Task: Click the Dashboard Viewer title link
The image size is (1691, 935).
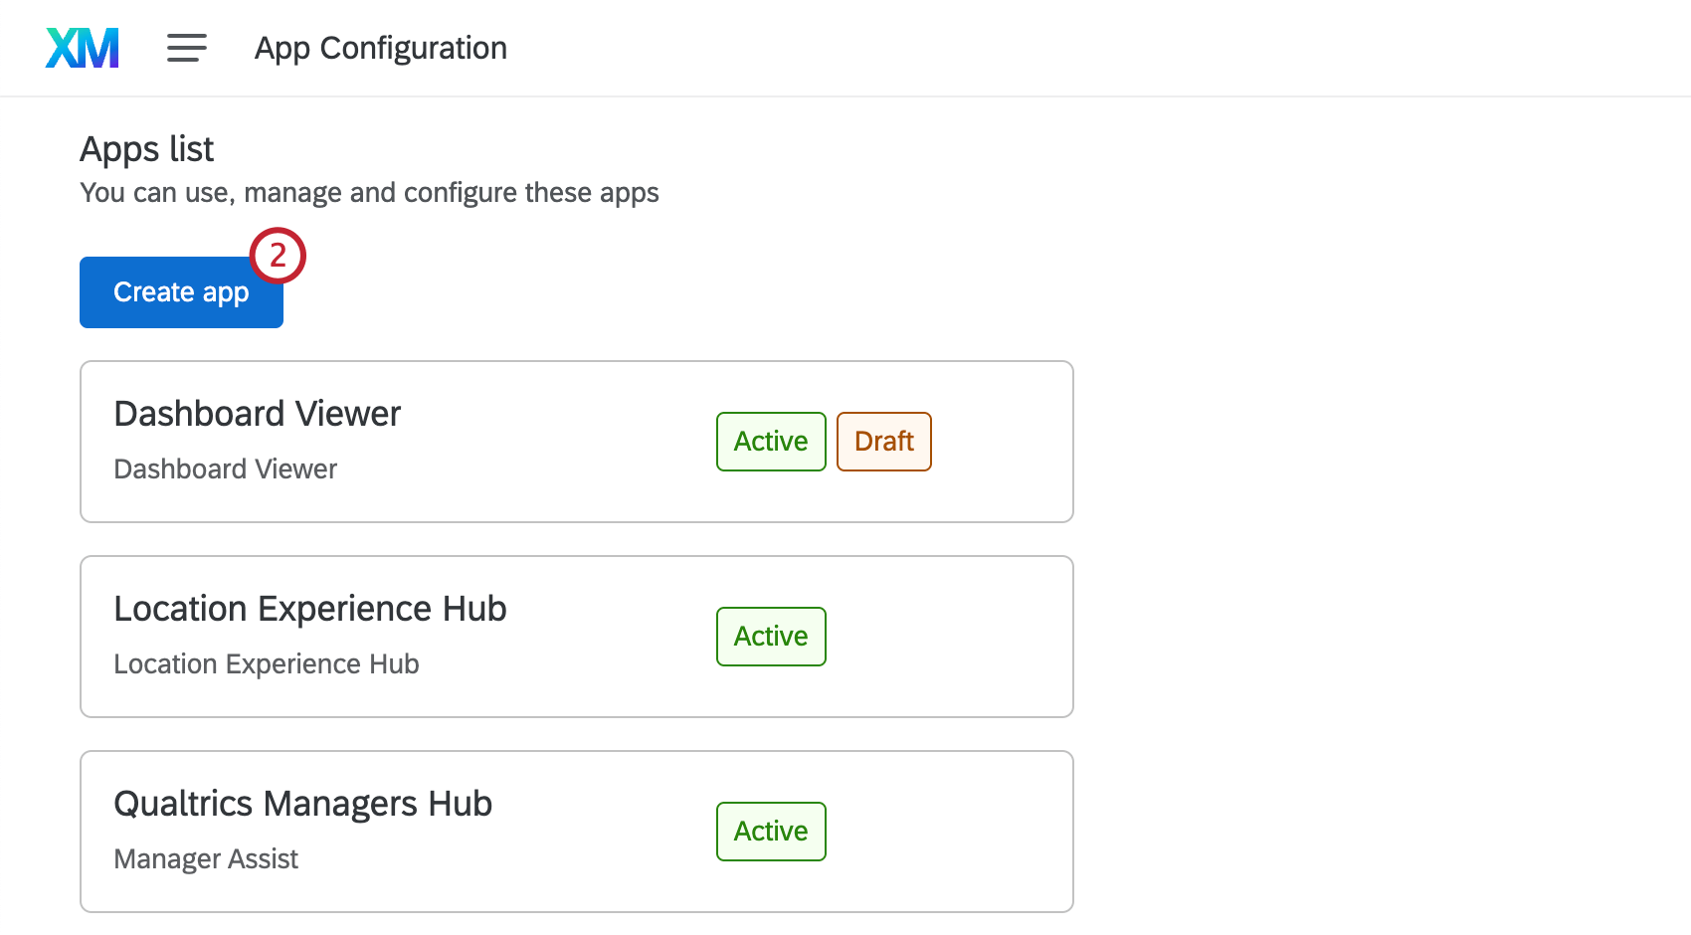Action: (257, 414)
